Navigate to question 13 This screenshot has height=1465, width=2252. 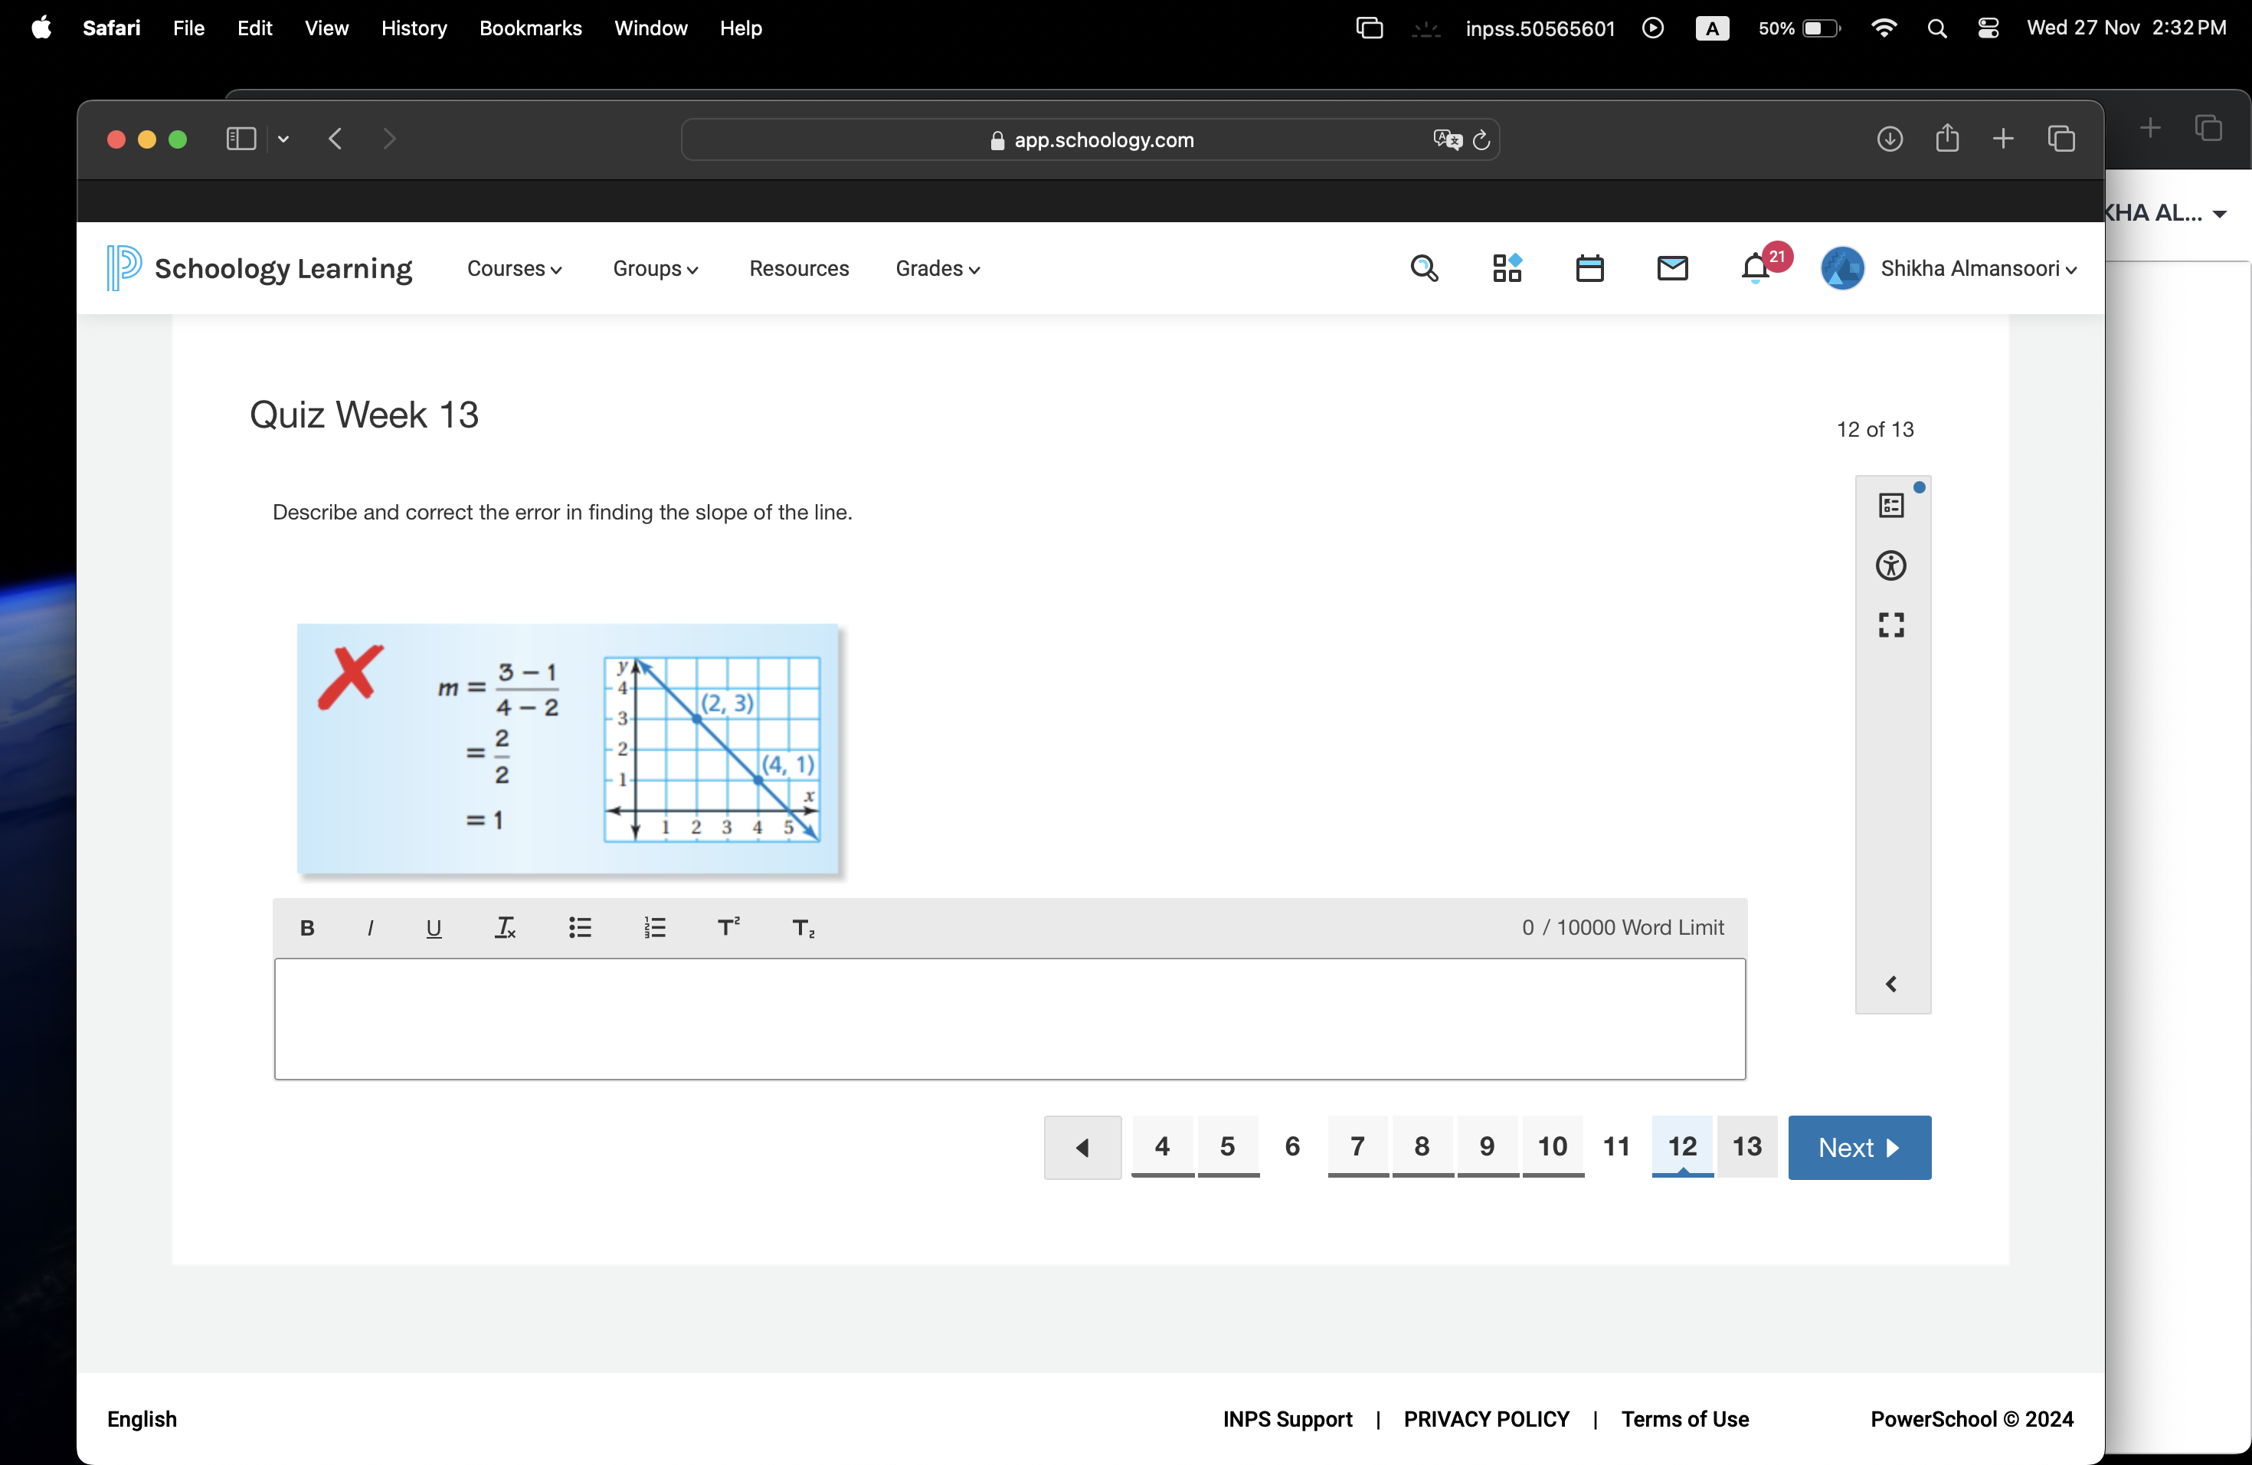(1745, 1146)
